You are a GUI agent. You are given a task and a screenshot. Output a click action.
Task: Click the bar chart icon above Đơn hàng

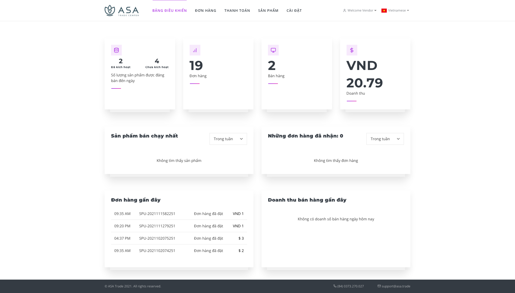[195, 50]
